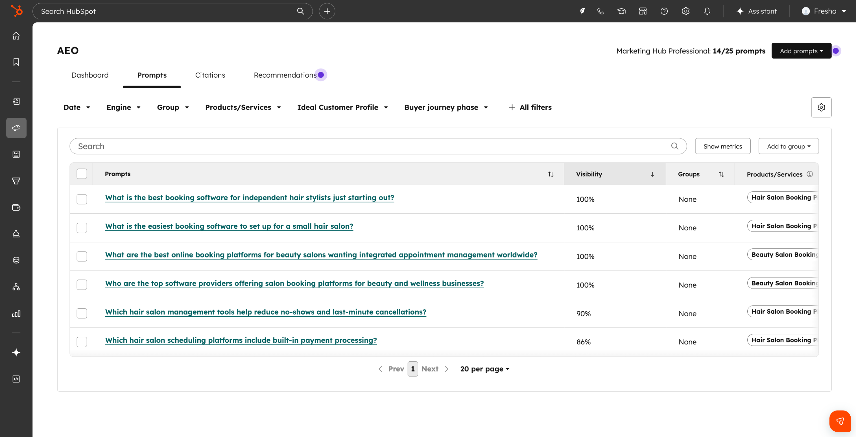Open the Automation workflow icon in sidebar
Viewport: 856px width, 437px height.
point(16,287)
